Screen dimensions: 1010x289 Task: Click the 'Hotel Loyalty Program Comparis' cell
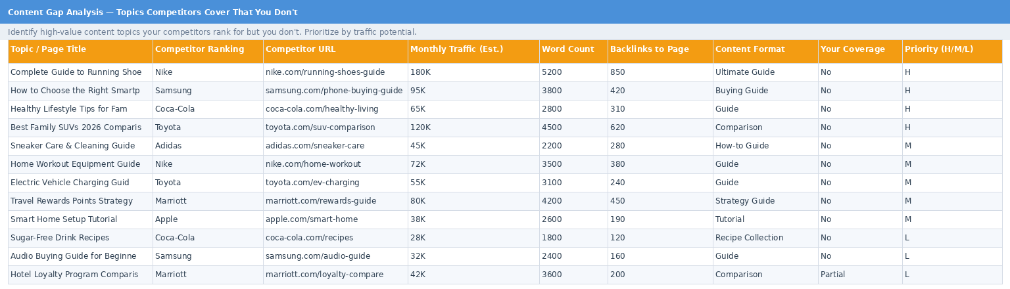coord(80,275)
